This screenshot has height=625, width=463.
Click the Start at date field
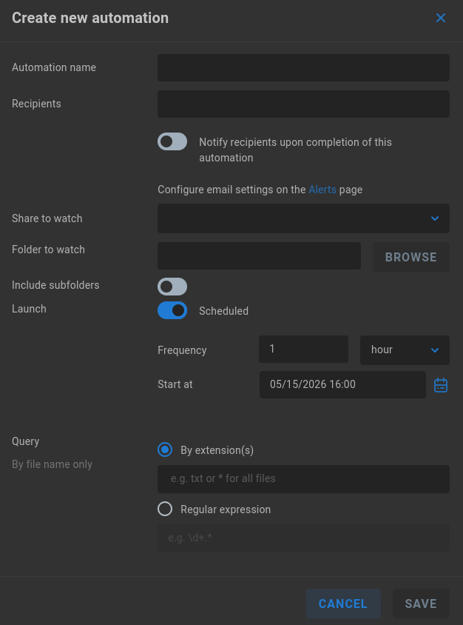[x=342, y=384]
